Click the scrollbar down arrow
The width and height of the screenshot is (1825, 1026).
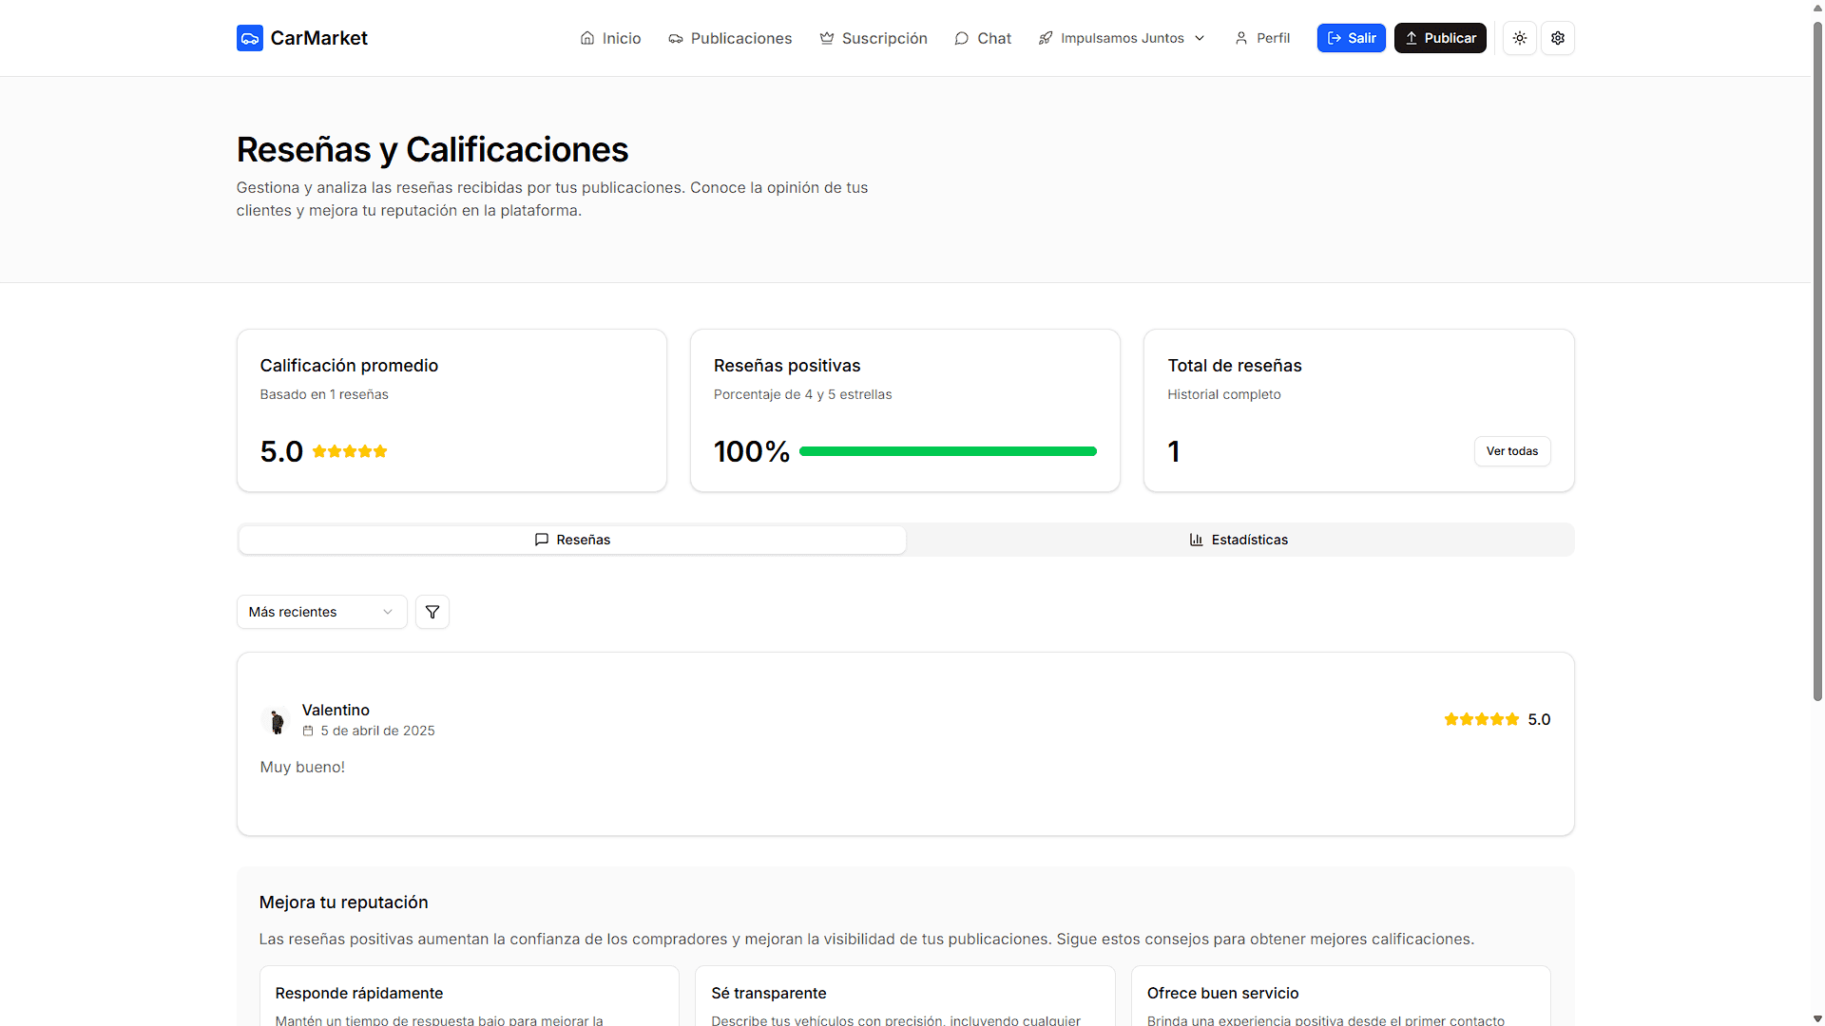pyautogui.click(x=1817, y=1018)
